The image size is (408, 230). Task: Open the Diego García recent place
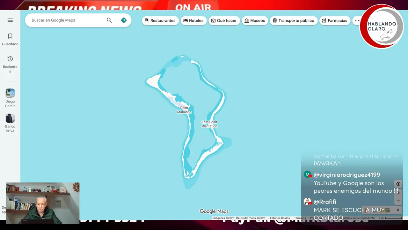click(10, 98)
